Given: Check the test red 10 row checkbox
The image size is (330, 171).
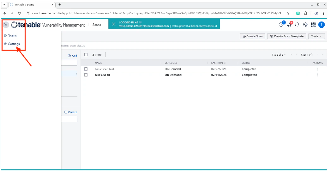Looking at the screenshot, I should [x=86, y=75].
